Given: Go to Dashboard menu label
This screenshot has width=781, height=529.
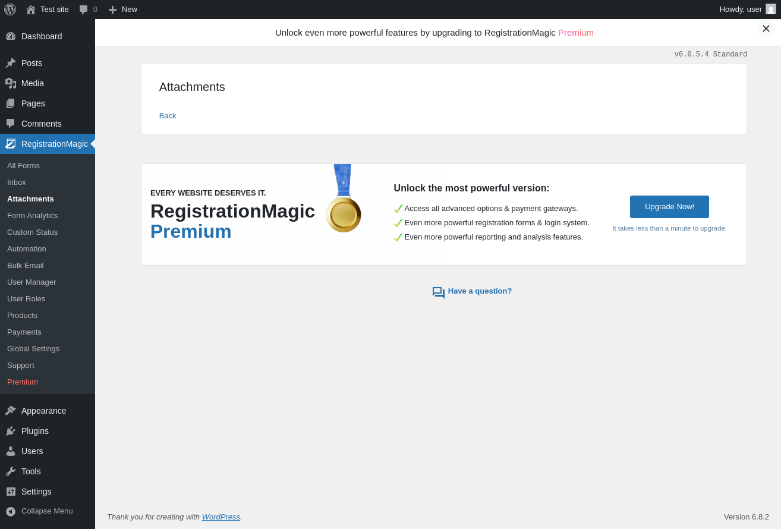Looking at the screenshot, I should pos(42,36).
